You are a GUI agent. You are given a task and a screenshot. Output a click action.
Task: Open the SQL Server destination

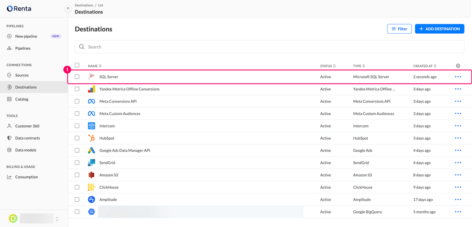tap(109, 77)
